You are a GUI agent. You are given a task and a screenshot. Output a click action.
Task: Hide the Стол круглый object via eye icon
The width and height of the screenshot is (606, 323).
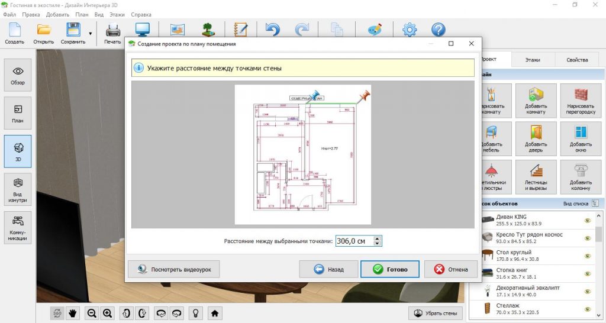pos(588,256)
